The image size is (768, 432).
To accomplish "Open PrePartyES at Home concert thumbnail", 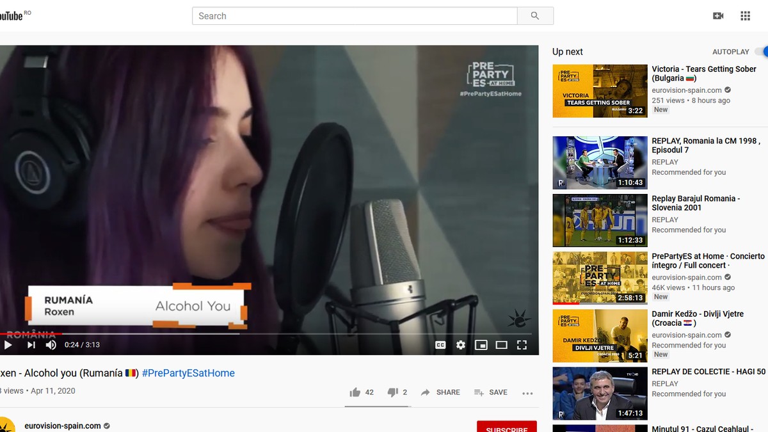I will point(600,278).
